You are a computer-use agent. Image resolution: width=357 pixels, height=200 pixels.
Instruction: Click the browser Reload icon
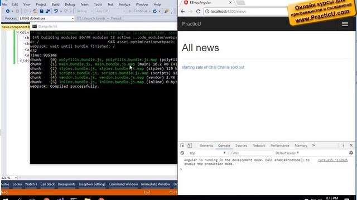[199, 11]
